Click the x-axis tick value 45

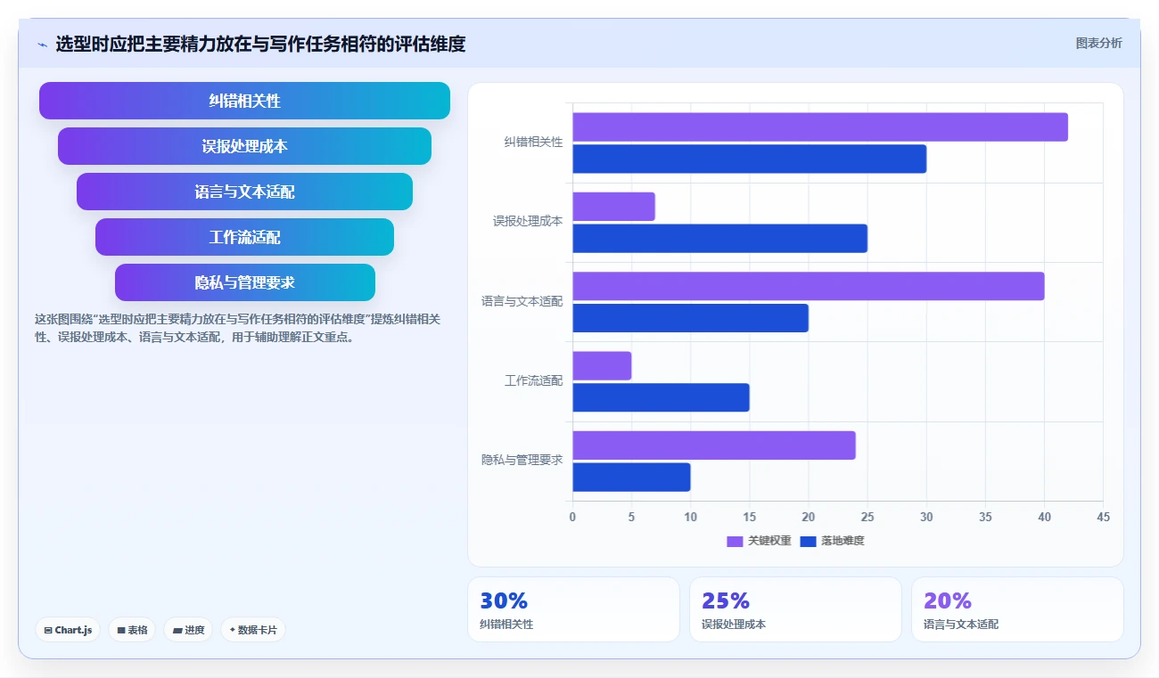tap(1103, 517)
